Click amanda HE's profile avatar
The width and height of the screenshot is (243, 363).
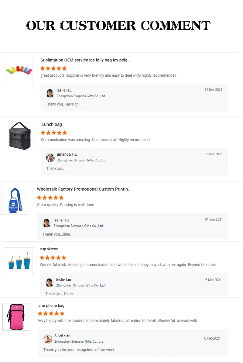coord(50,157)
